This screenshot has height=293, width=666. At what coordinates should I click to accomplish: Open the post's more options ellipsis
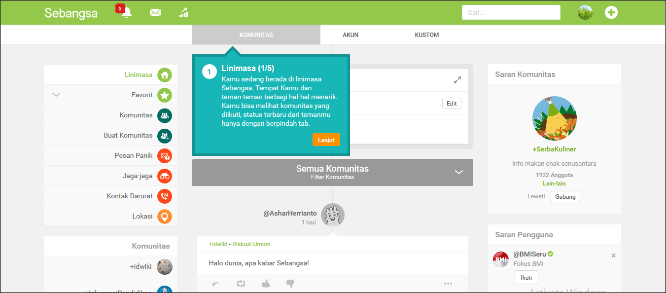coord(448,284)
